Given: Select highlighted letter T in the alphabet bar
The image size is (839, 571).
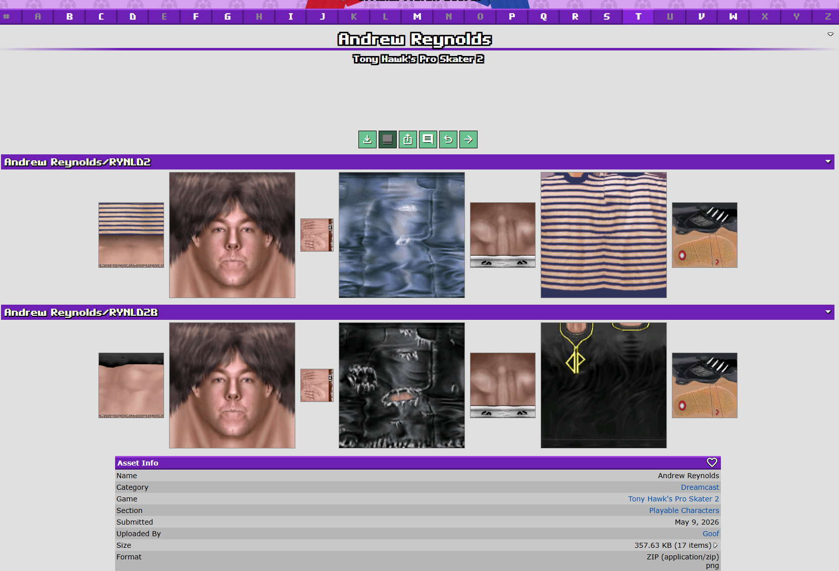Looking at the screenshot, I should pyautogui.click(x=639, y=17).
